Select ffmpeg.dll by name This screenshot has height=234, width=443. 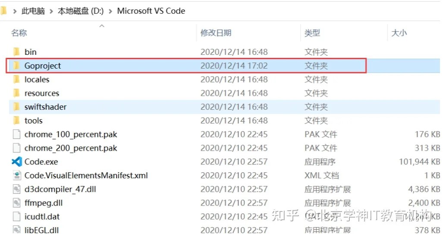coord(44,203)
